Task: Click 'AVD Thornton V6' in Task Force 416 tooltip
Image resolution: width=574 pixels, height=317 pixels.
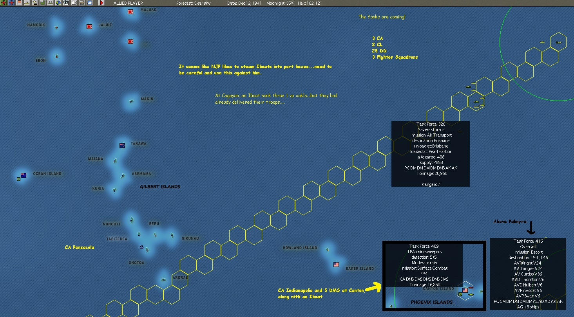Action: pyautogui.click(x=528, y=279)
